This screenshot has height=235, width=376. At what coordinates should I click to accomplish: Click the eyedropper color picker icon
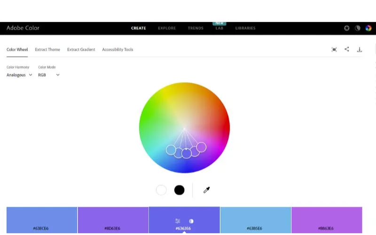(206, 190)
